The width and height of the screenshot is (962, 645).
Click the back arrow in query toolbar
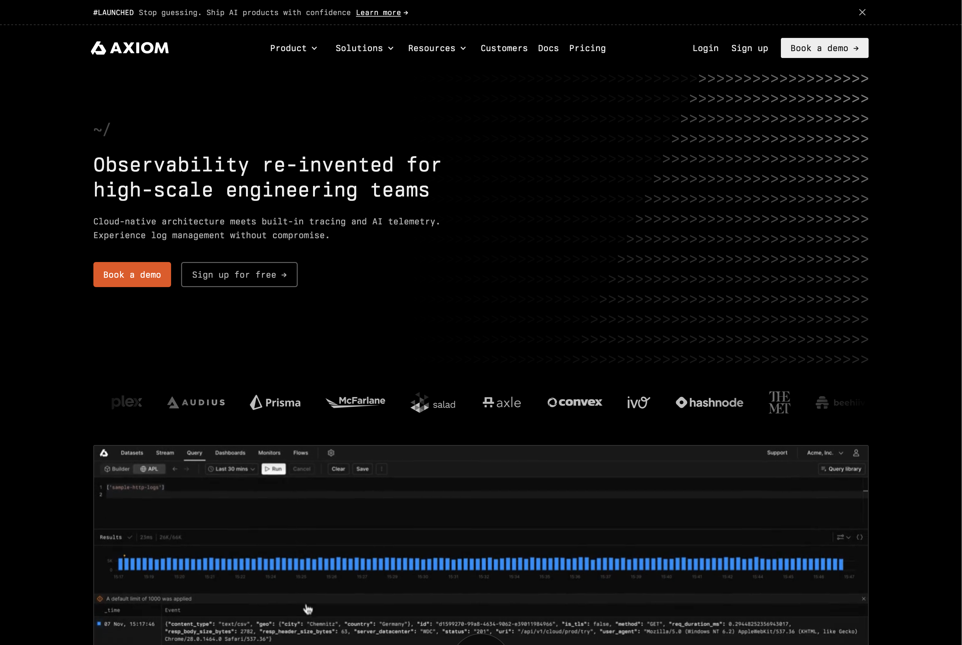(x=175, y=469)
